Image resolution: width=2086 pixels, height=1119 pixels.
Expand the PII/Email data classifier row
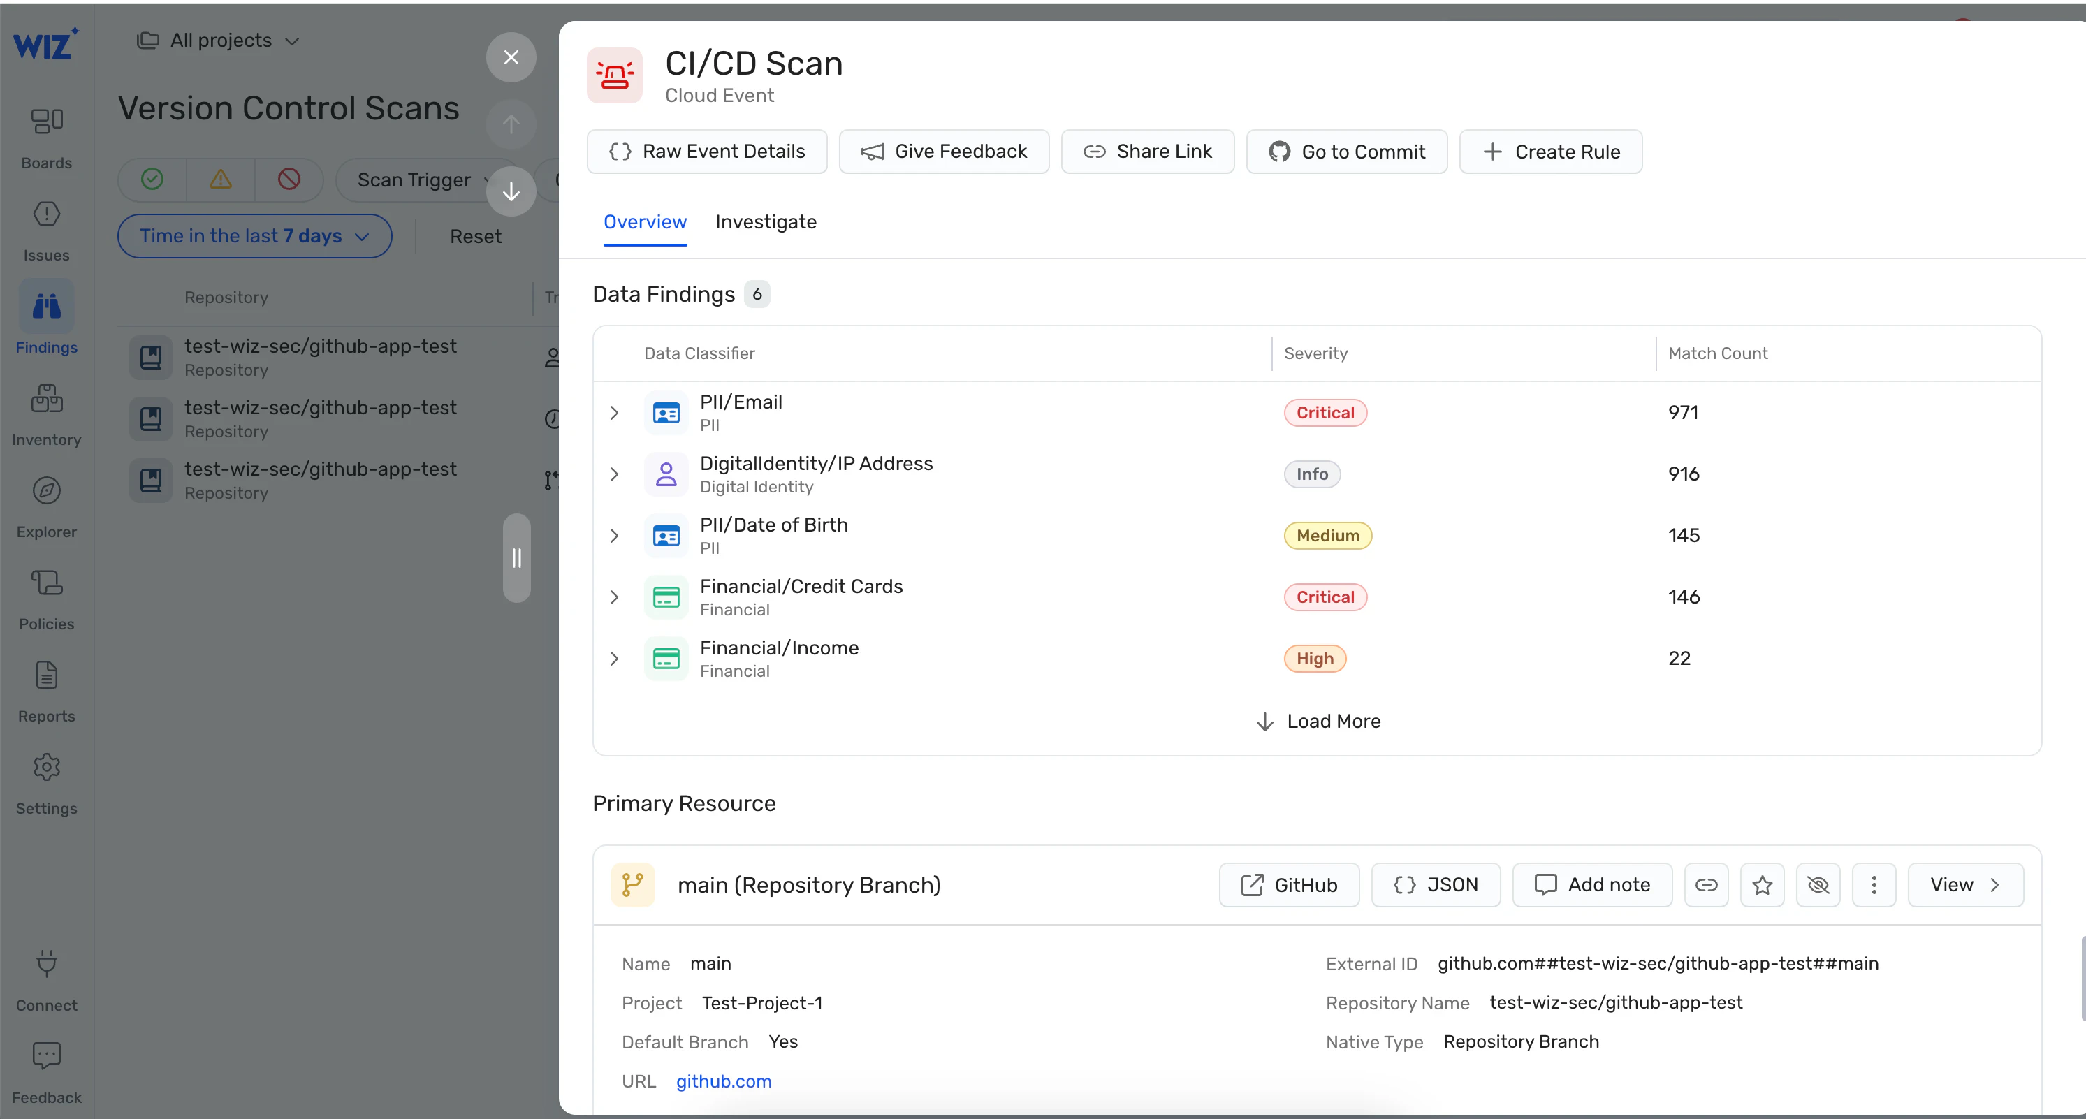click(x=617, y=413)
